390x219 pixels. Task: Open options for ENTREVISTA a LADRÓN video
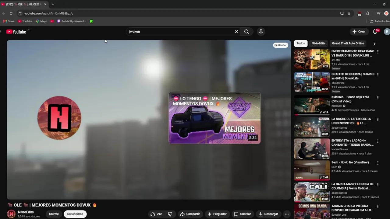(378, 141)
